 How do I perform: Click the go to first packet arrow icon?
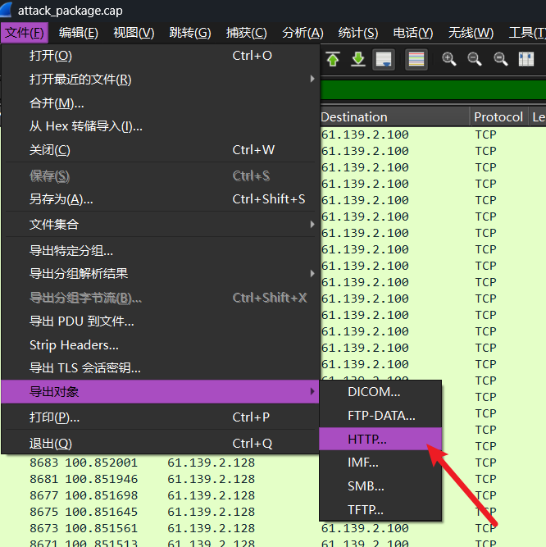(x=333, y=59)
